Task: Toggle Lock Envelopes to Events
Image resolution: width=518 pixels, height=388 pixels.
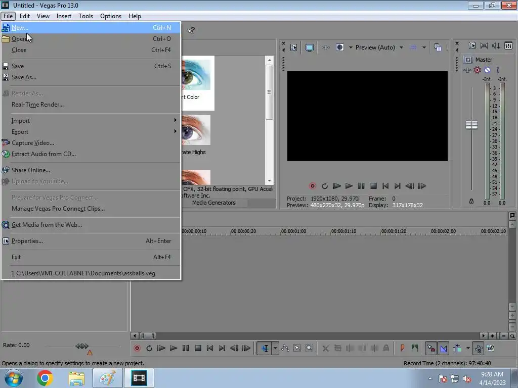Action: click(x=479, y=348)
